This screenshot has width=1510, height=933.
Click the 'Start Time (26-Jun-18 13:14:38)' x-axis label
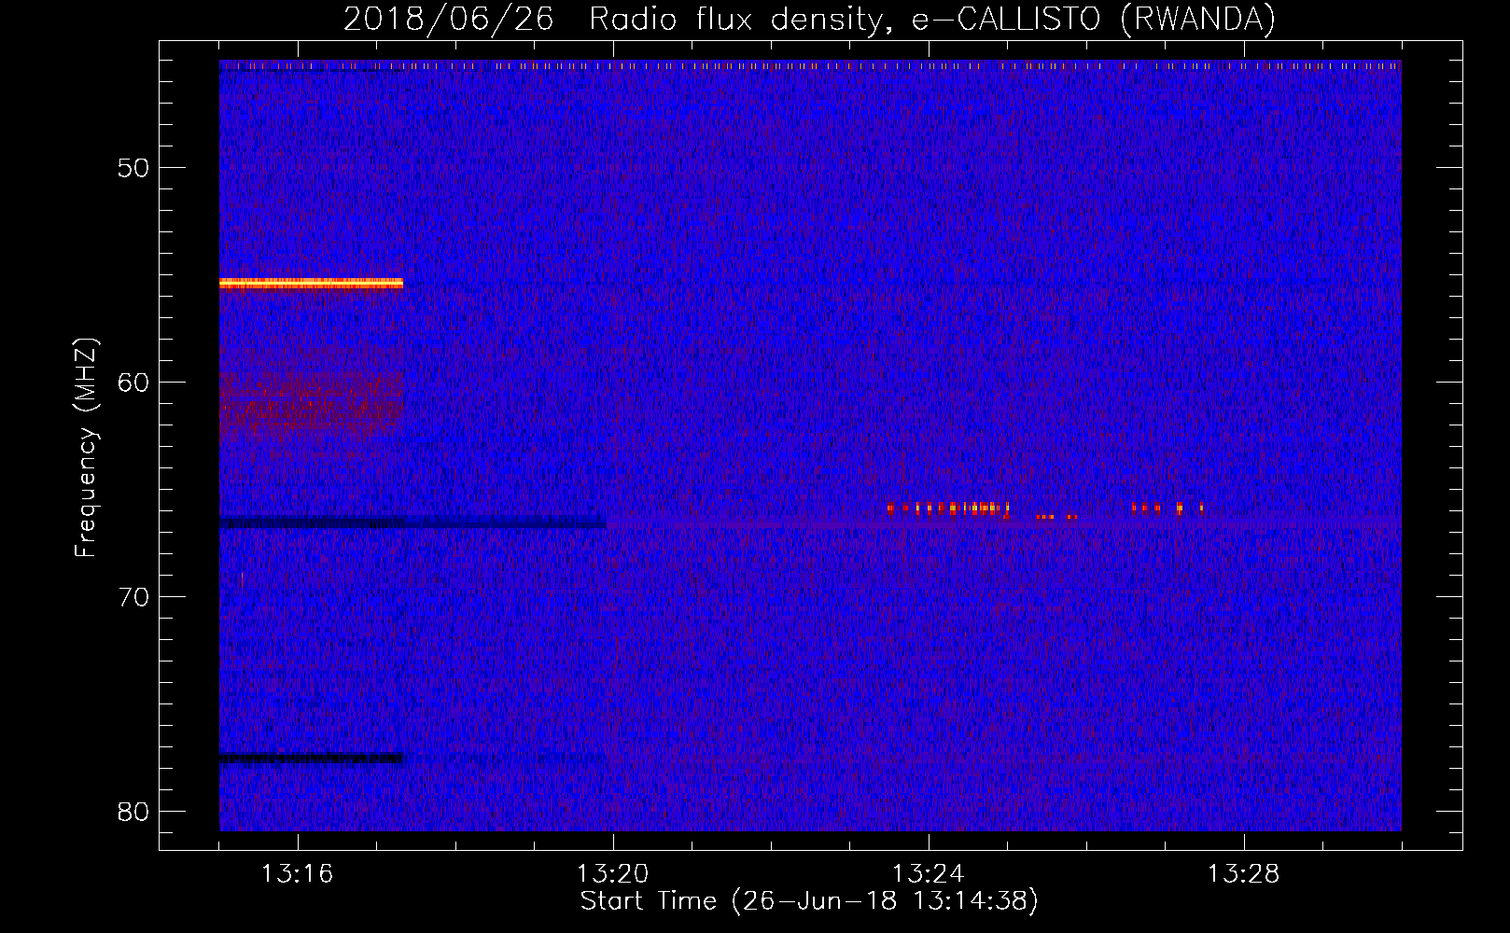(809, 901)
